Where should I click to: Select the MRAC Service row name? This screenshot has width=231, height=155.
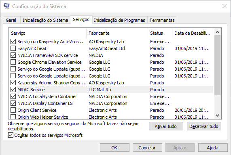pyautogui.click(x=31, y=90)
